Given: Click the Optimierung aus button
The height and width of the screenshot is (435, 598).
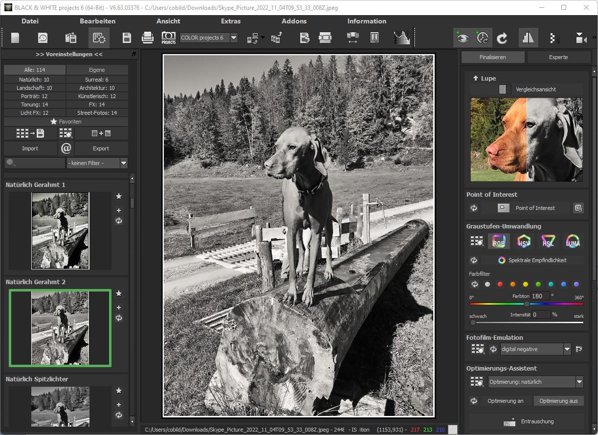Looking at the screenshot, I should 558,401.
